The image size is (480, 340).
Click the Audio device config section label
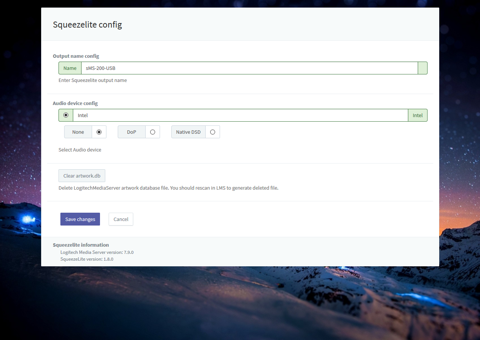pyautogui.click(x=75, y=103)
